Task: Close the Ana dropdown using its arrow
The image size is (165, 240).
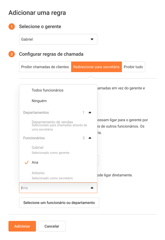Action: (92, 188)
